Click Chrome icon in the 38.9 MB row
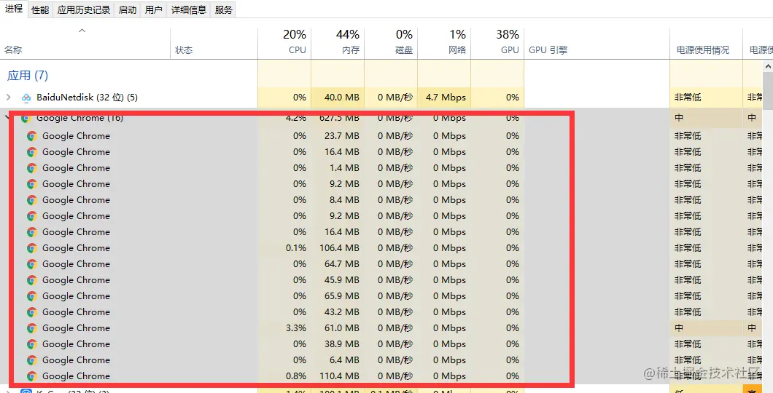 tap(32, 344)
